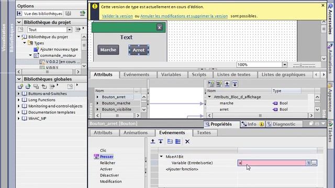Collapse the Types folder node
335x188 pixels.
point(25,43)
